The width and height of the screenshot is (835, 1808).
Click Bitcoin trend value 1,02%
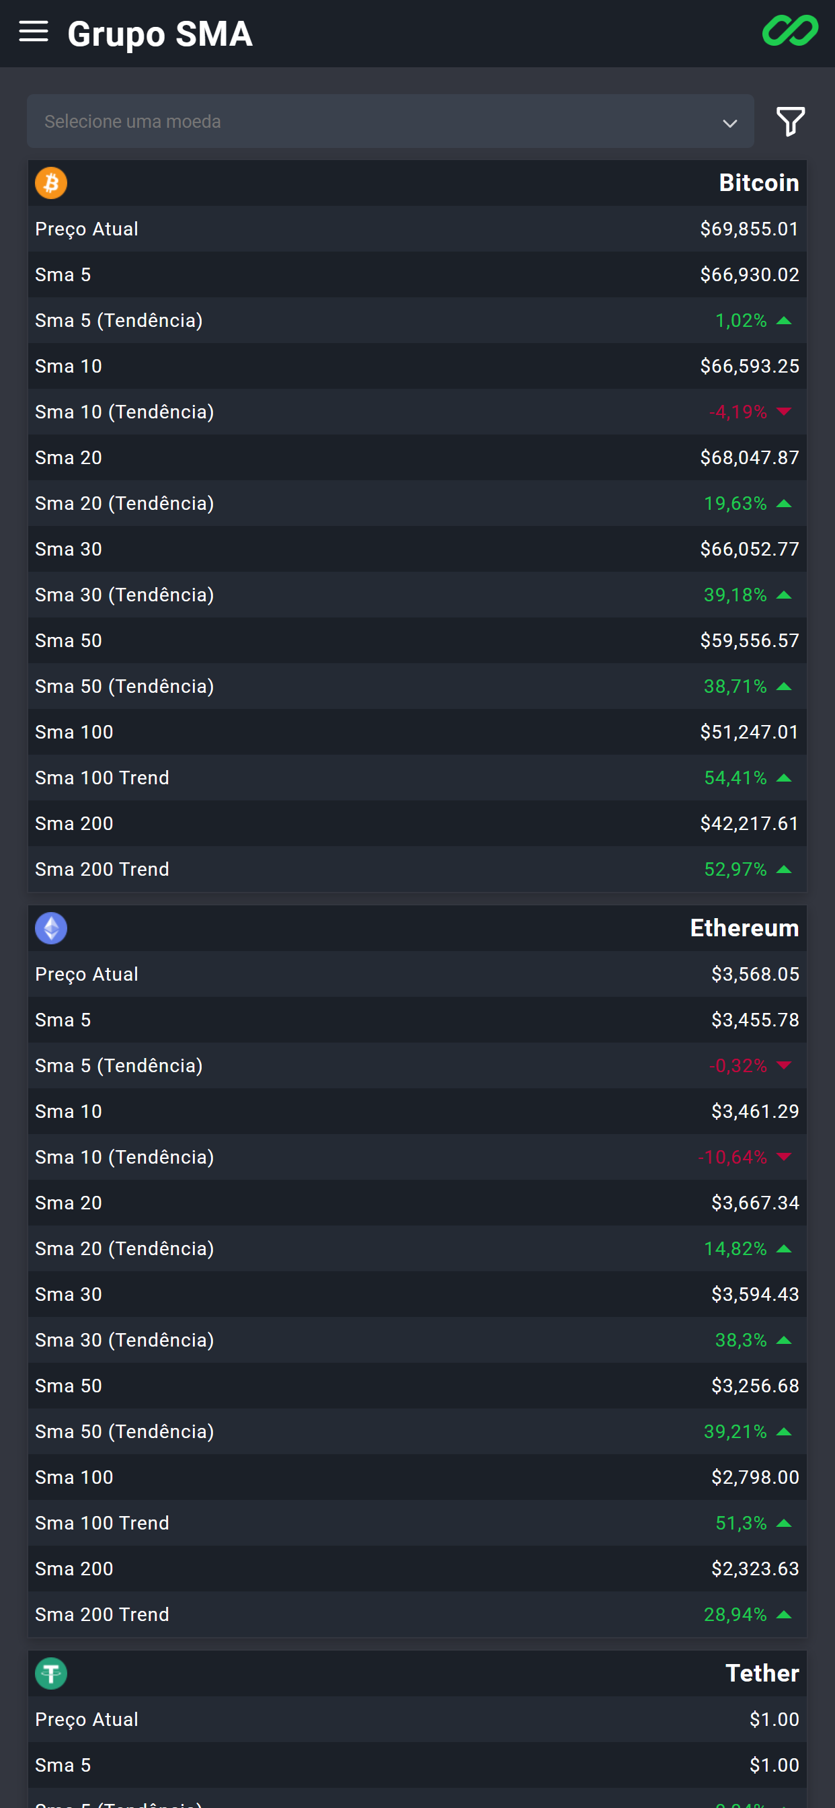click(x=740, y=321)
